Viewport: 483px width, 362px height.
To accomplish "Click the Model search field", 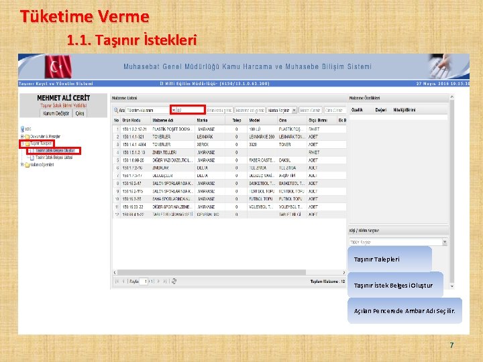I will tap(310, 110).
